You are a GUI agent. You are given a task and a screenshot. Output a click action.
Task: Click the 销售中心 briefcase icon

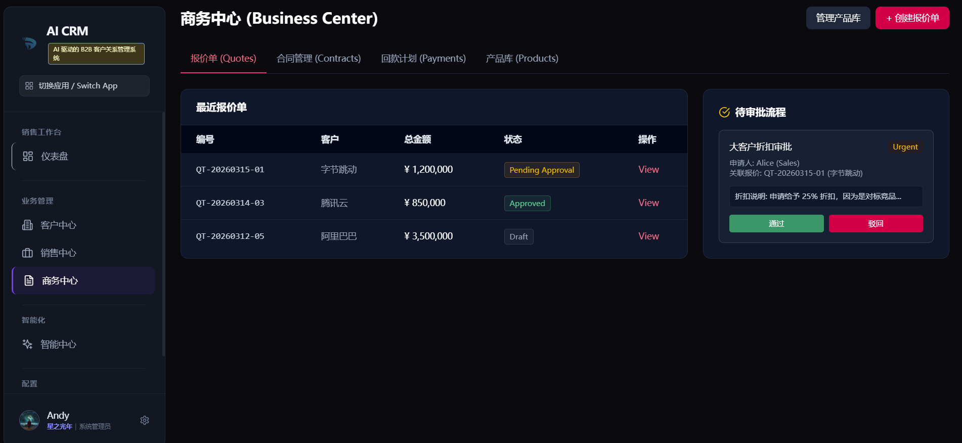click(28, 253)
